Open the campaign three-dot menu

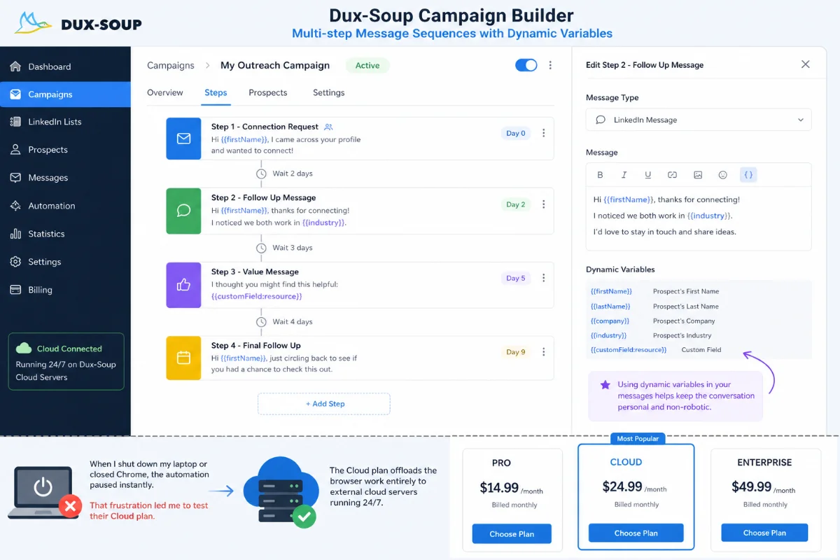(x=550, y=65)
